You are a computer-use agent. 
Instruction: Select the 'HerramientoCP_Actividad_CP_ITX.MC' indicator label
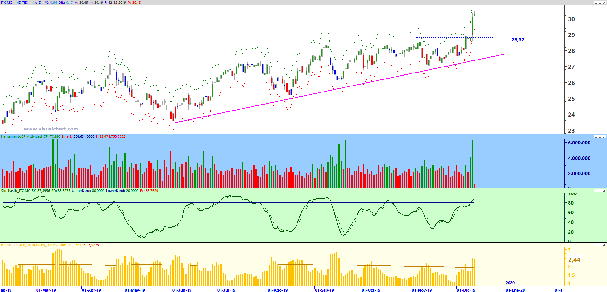(x=30, y=136)
